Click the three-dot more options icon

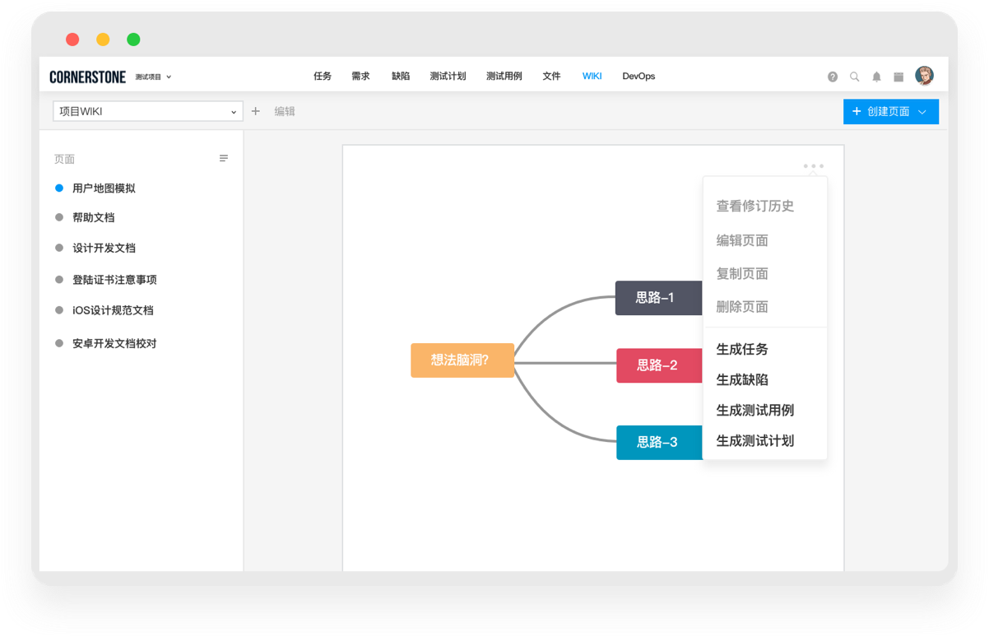814,166
